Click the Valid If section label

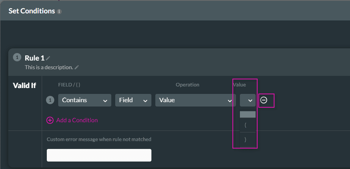click(x=24, y=86)
